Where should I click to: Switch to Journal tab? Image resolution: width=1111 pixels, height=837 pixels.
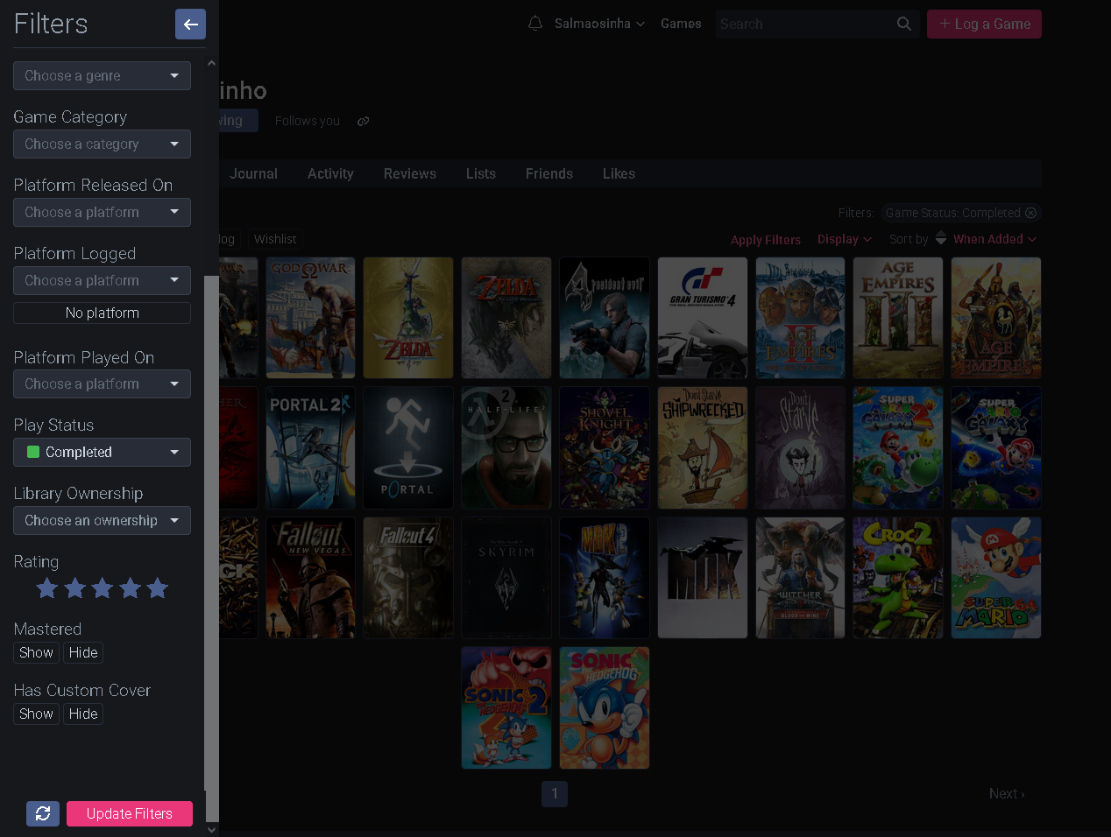254,174
